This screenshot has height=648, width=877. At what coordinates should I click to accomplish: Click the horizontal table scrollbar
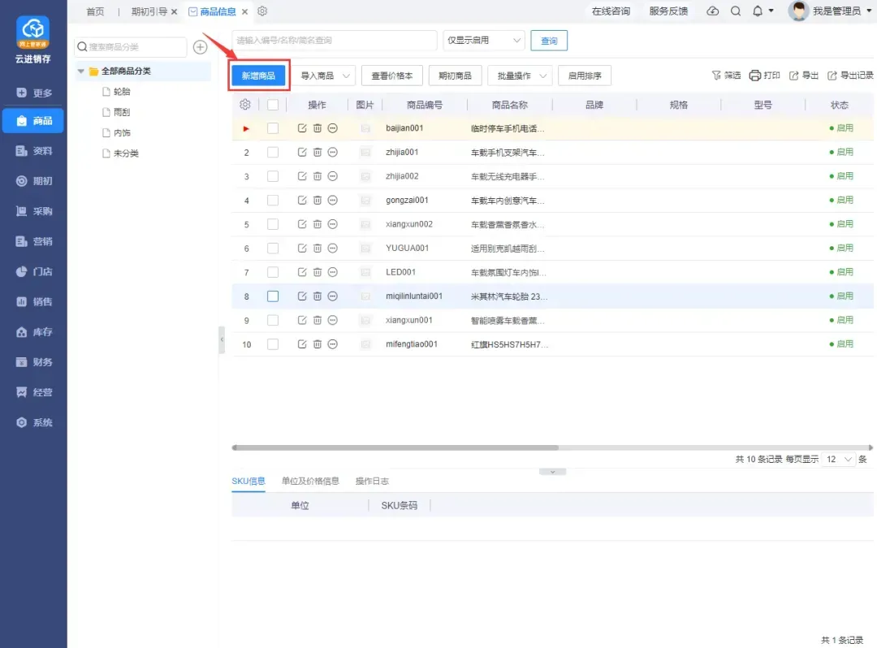(x=395, y=447)
